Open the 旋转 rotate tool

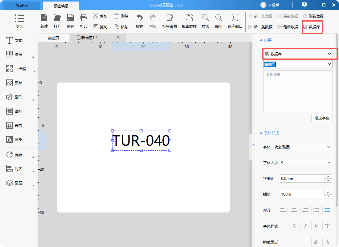click(x=14, y=155)
